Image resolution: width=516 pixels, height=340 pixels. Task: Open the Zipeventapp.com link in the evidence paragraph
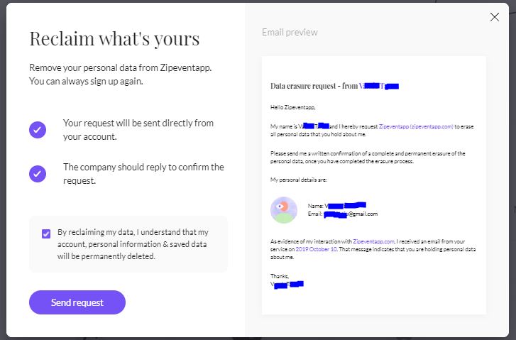[373, 241]
